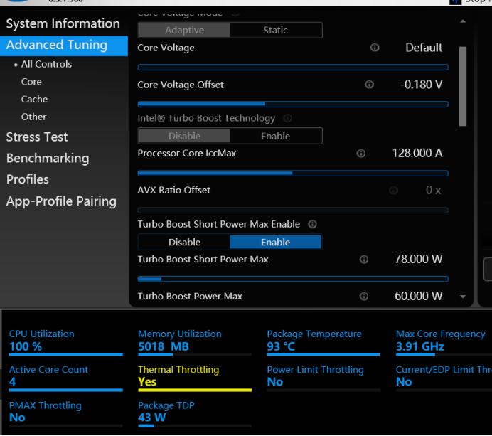Click the Core Voltage Offset info icon
492x436 pixels.
[369, 85]
